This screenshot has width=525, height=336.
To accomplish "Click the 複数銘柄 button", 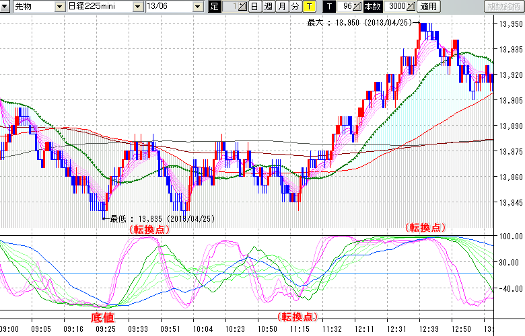I will [x=503, y=7].
